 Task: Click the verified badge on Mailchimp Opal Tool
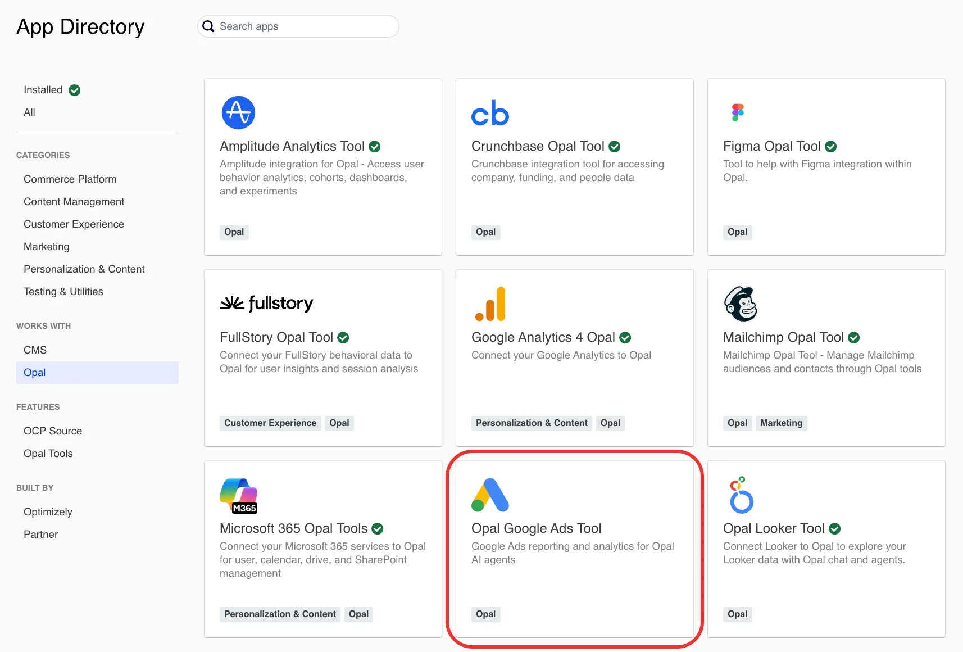click(854, 338)
